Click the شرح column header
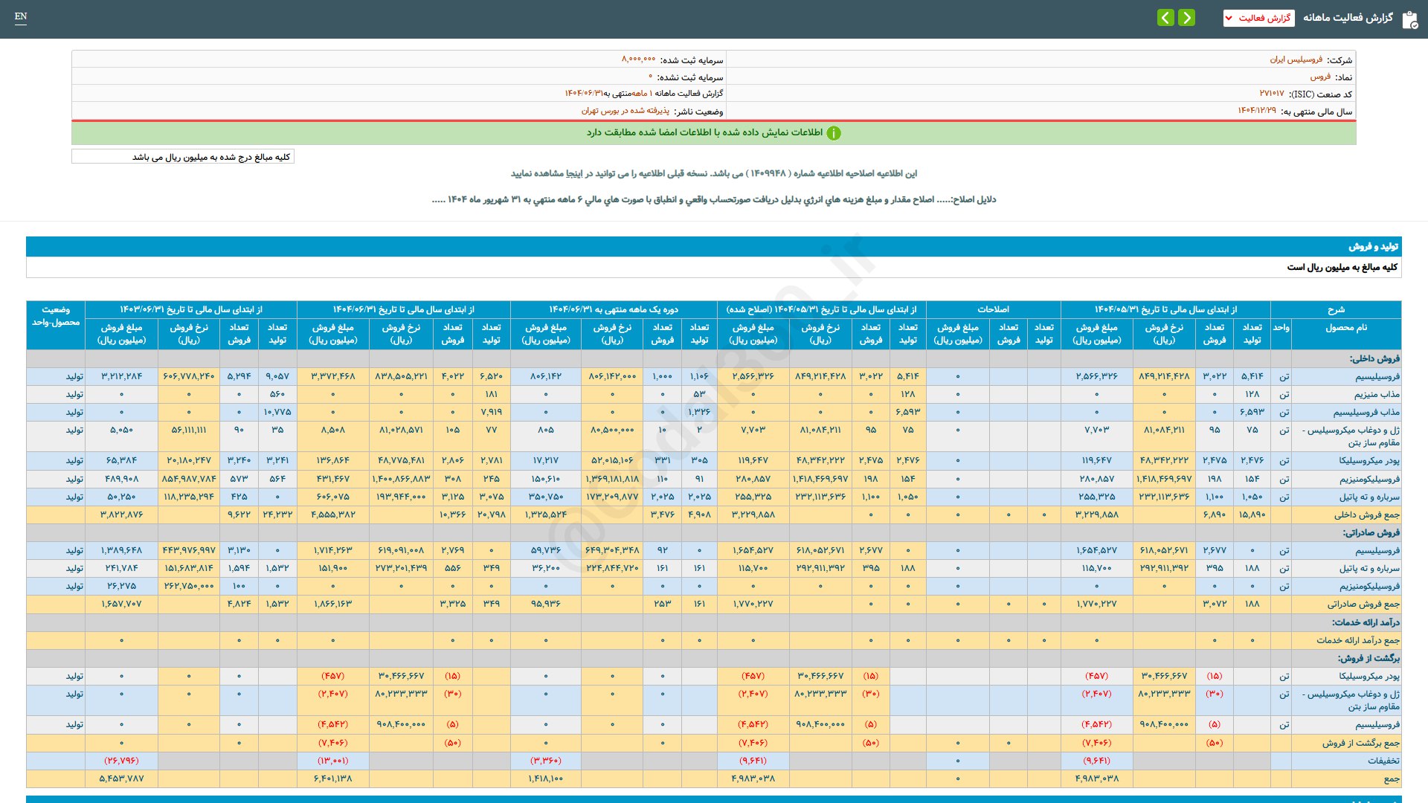Viewport: 1428px width, 803px height. click(1336, 309)
